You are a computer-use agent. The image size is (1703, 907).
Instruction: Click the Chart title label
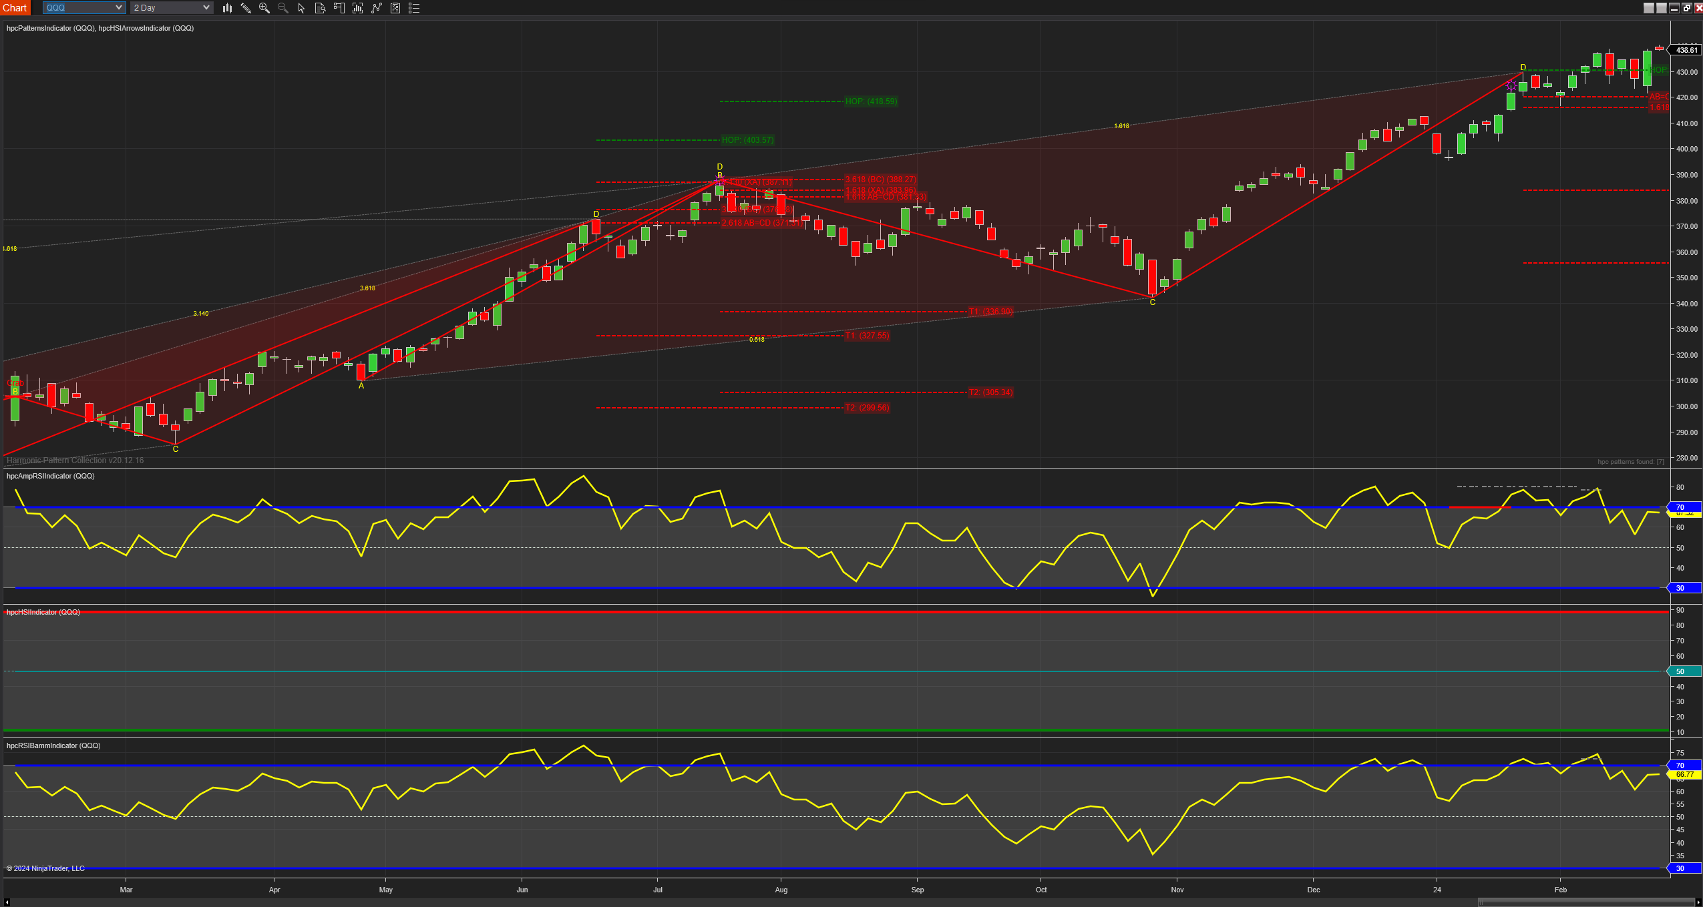pyautogui.click(x=15, y=8)
